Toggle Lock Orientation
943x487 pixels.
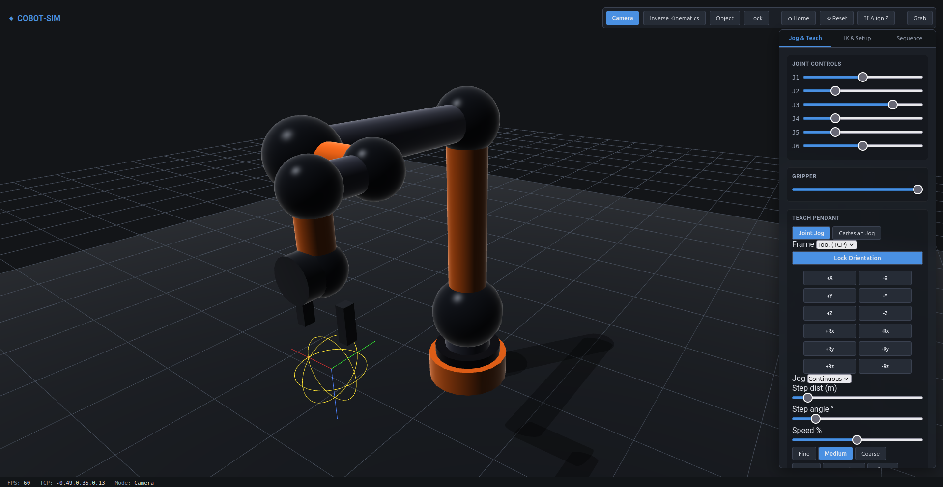tap(857, 258)
